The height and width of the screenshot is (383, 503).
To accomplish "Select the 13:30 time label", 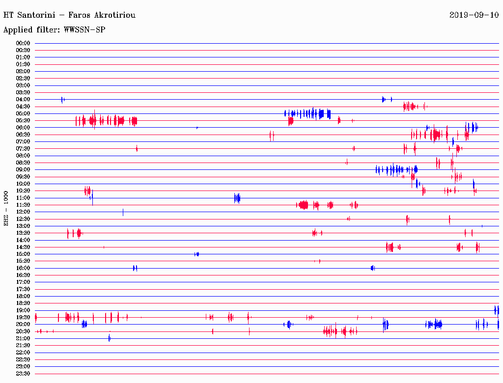I will pos(23,233).
